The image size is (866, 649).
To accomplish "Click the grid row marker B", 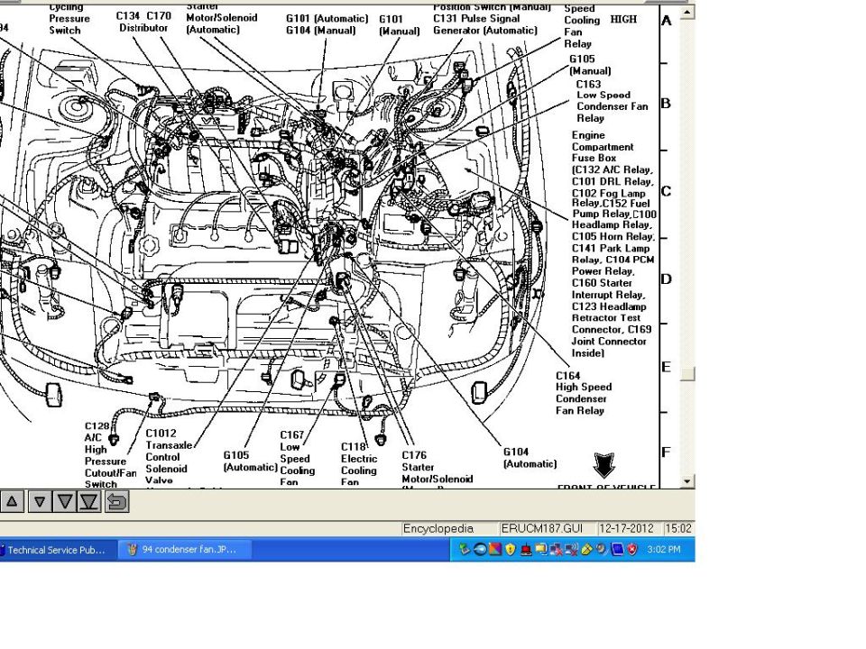I will [x=666, y=103].
